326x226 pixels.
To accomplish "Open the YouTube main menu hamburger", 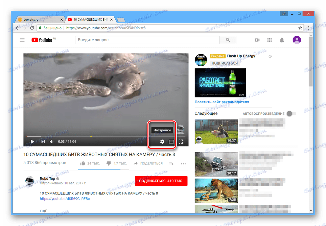I will (x=22, y=40).
